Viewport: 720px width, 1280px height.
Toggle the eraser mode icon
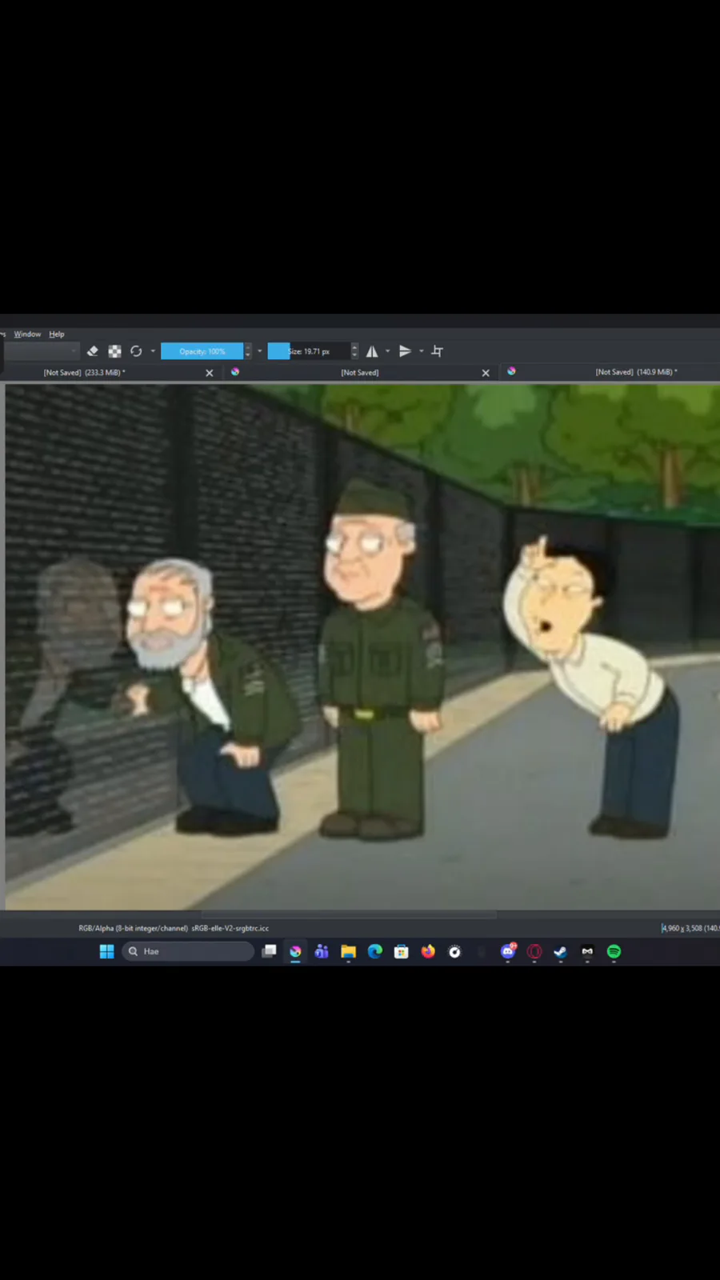point(93,351)
